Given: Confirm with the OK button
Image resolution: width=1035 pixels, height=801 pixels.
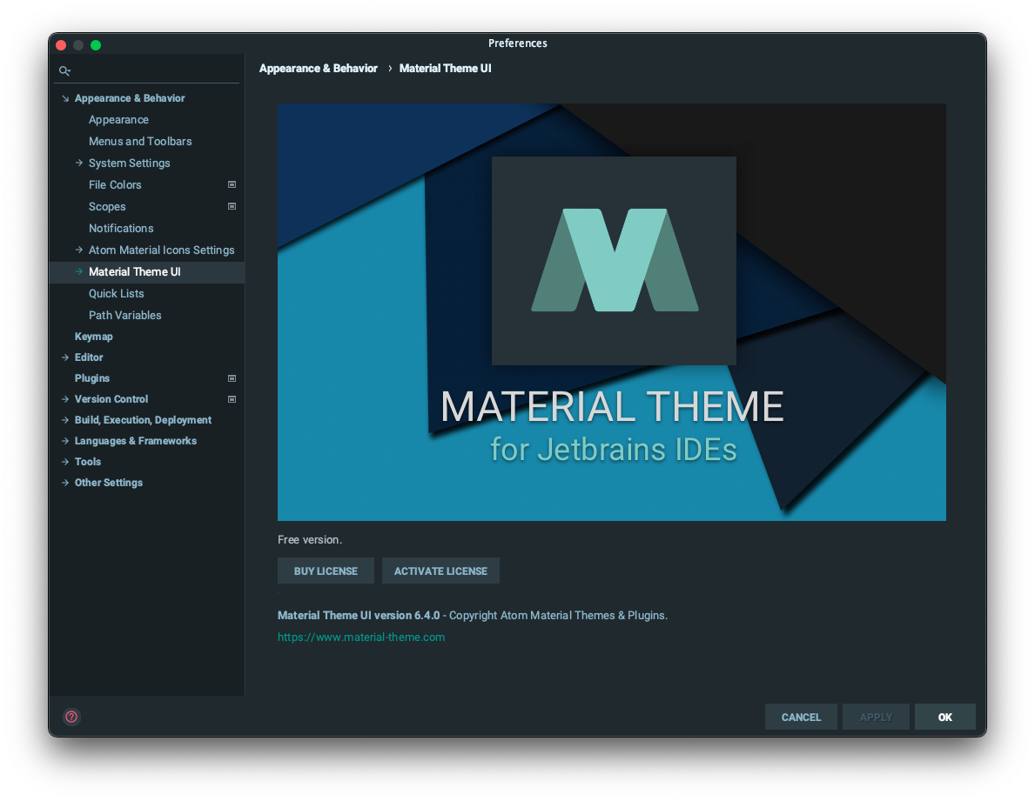Looking at the screenshot, I should pos(944,717).
